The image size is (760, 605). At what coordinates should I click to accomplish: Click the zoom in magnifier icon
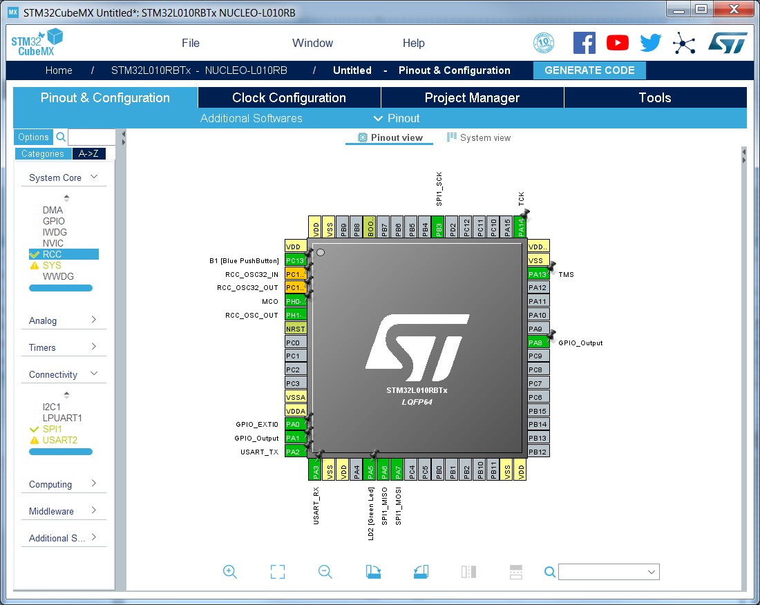click(230, 572)
